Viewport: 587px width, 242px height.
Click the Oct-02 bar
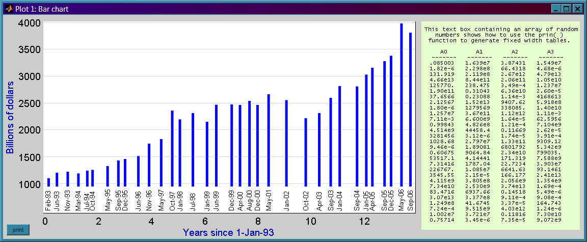306,152
